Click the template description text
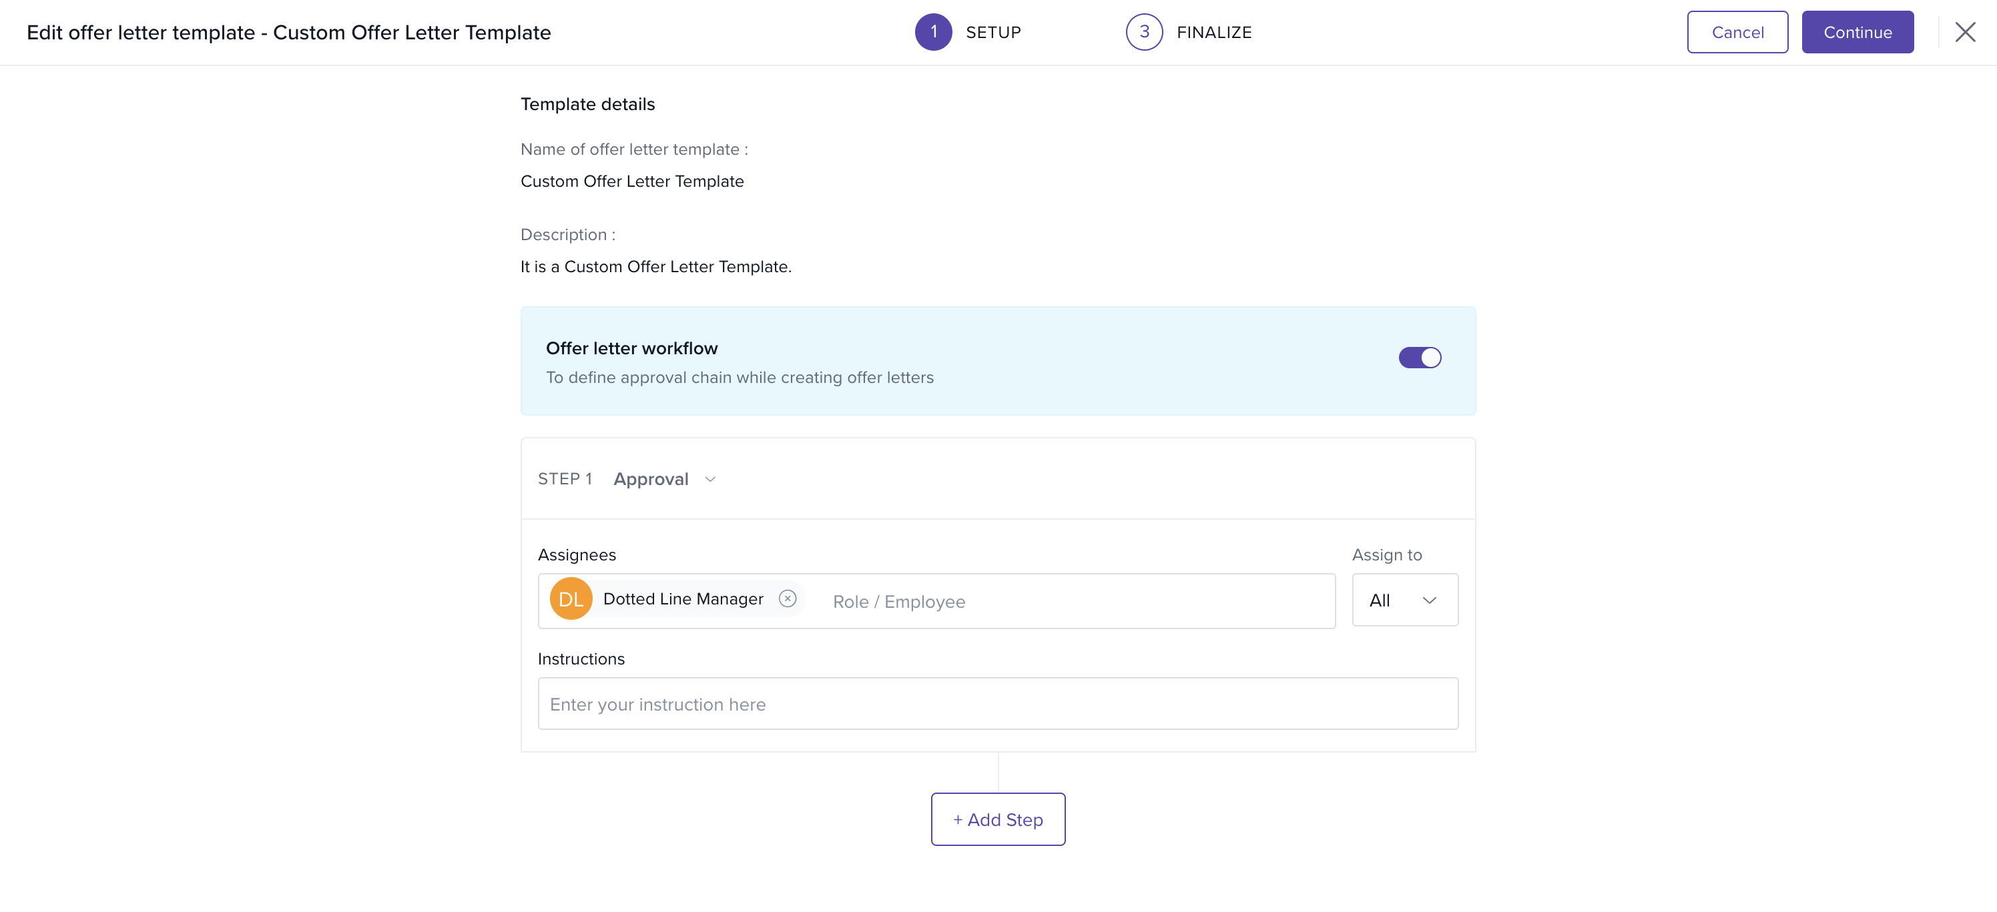The height and width of the screenshot is (912, 1997). click(655, 267)
